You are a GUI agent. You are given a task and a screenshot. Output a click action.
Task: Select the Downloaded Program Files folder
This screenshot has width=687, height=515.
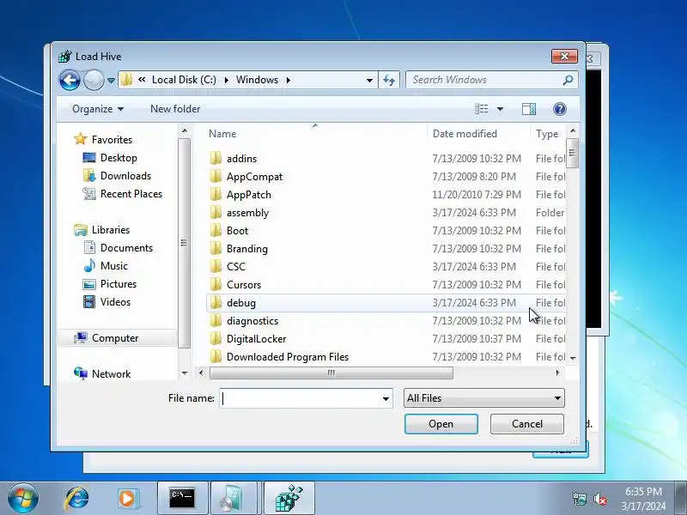(x=288, y=357)
